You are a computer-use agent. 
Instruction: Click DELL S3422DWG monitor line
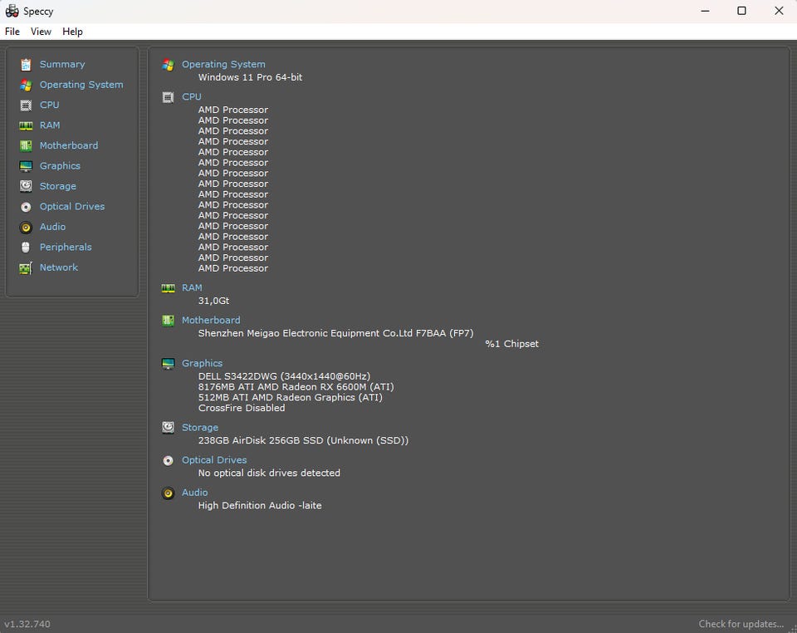click(284, 377)
